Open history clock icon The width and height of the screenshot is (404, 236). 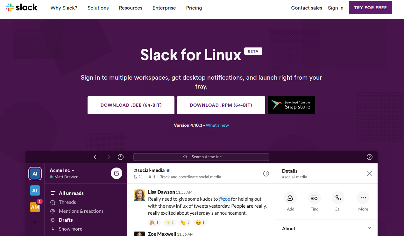[121, 157]
